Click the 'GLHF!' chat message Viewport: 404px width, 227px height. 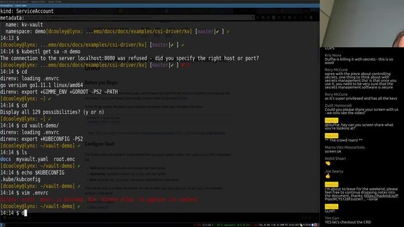pyautogui.click(x=330, y=211)
